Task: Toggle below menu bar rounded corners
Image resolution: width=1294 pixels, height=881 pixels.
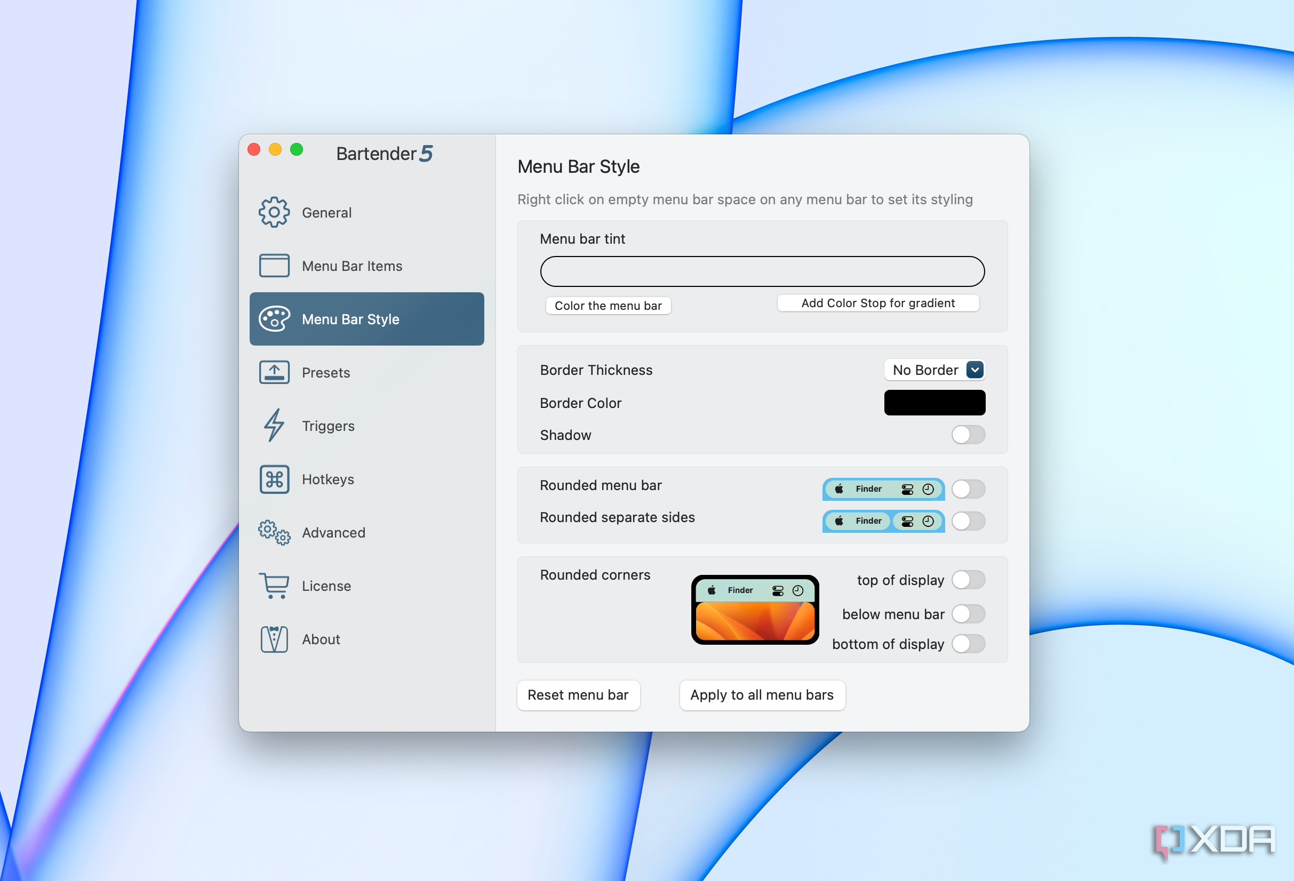Action: click(x=968, y=614)
